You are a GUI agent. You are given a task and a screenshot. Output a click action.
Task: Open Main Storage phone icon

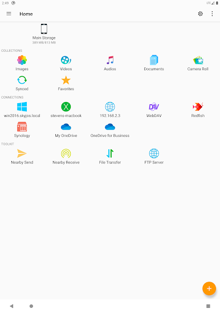(44, 29)
